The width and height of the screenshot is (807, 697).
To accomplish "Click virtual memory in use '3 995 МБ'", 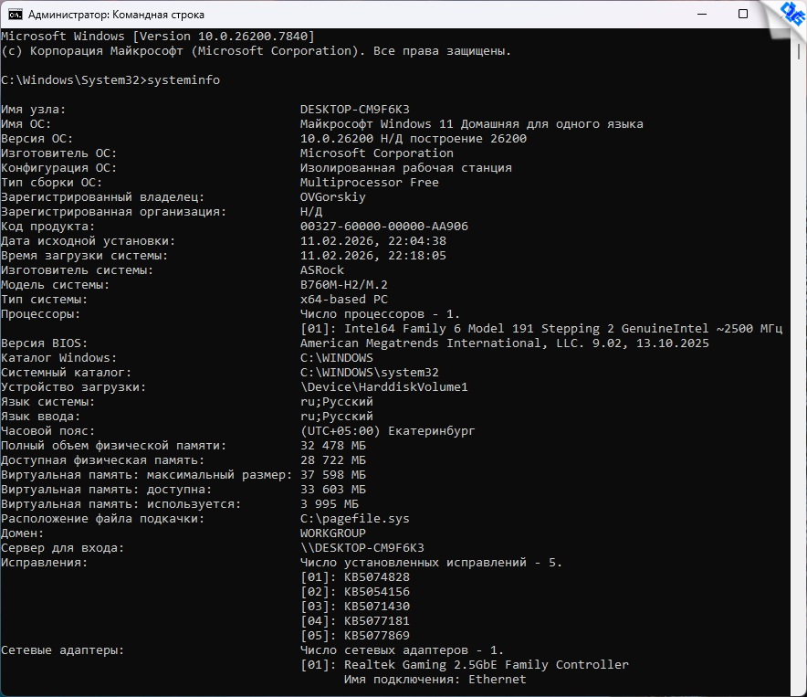I will 330,504.
